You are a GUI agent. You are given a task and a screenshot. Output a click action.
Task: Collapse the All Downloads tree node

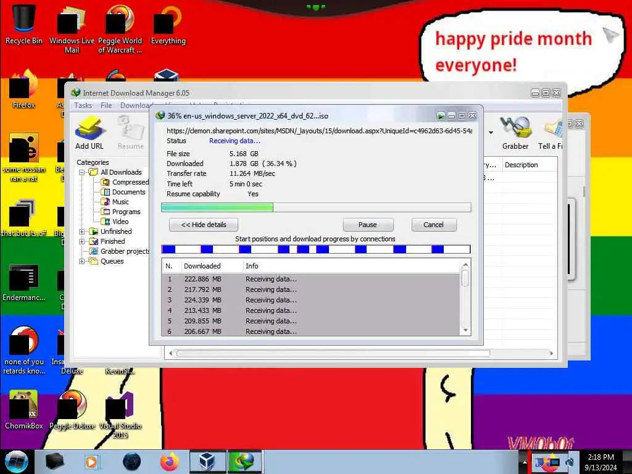(82, 173)
